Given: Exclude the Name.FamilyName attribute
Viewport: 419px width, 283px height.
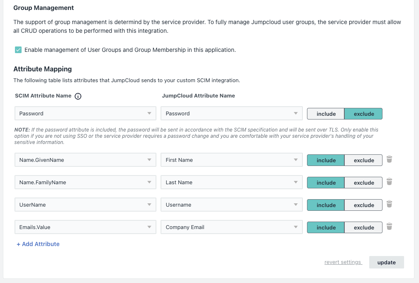Looking at the screenshot, I should pos(363,183).
